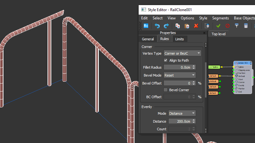This screenshot has width=255, height=143.
Task: Click the Paste clipboard icon
Action: pos(187,26)
